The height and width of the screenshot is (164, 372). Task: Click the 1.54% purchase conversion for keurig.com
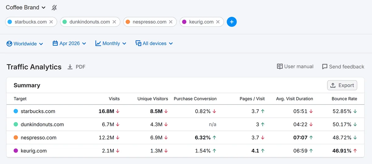(x=203, y=151)
